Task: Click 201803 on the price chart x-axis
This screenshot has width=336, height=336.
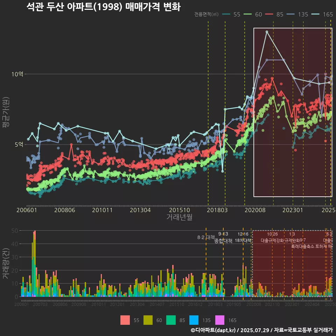Action: [217, 210]
